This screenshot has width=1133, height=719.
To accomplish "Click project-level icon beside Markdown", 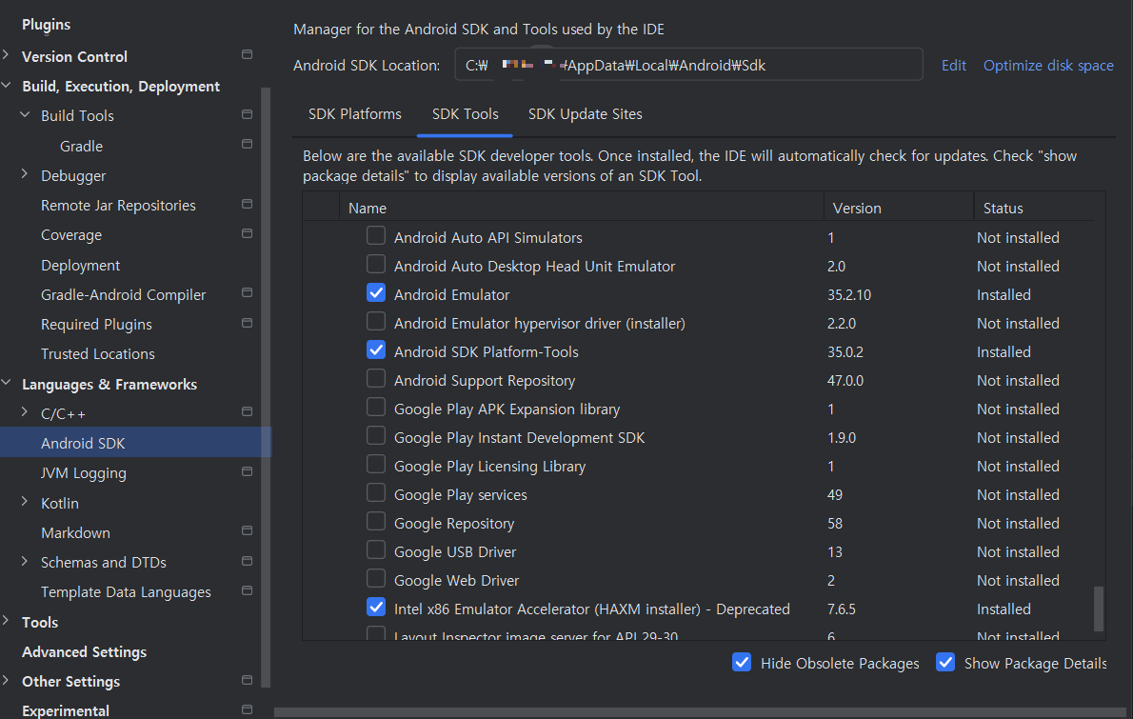I will 248,531.
